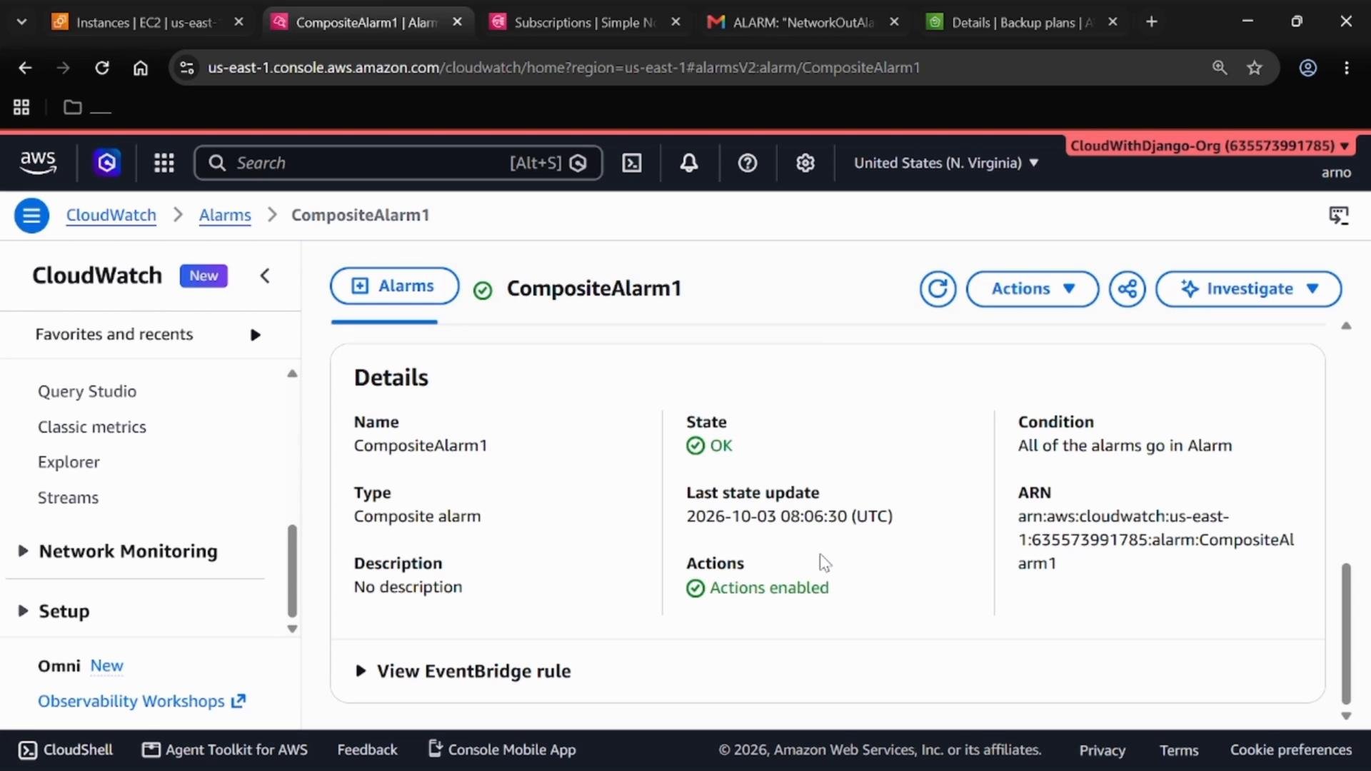
Task: Open the Chrome three-dot menu
Action: [1347, 68]
